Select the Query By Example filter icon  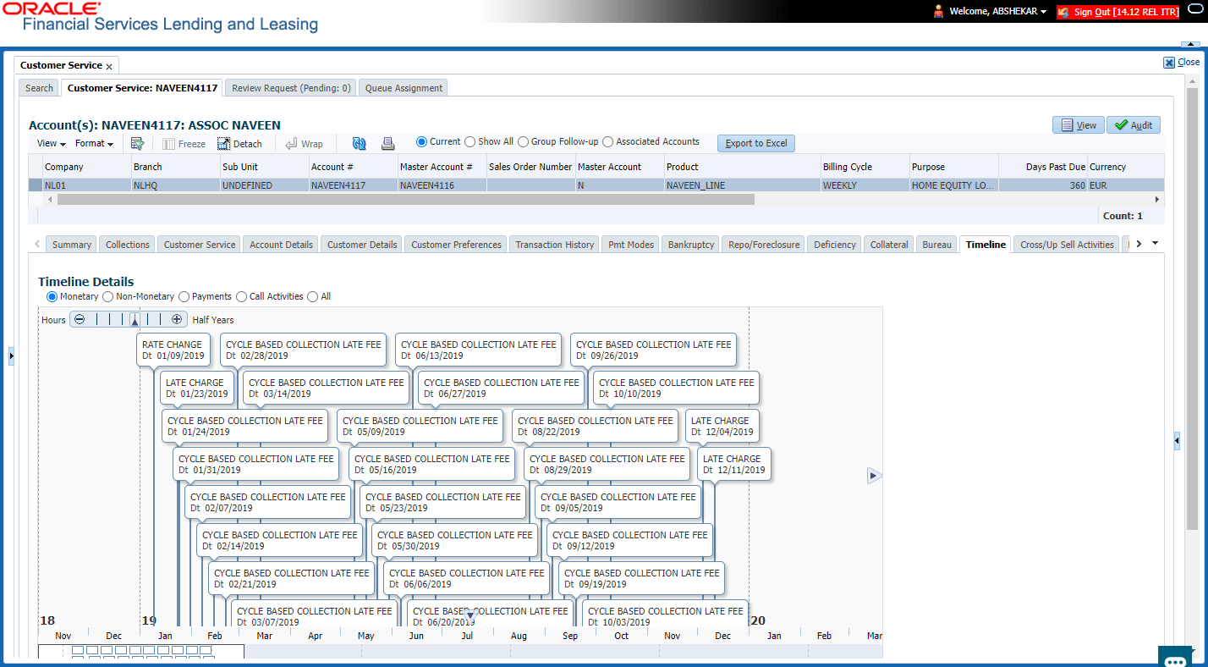[137, 143]
